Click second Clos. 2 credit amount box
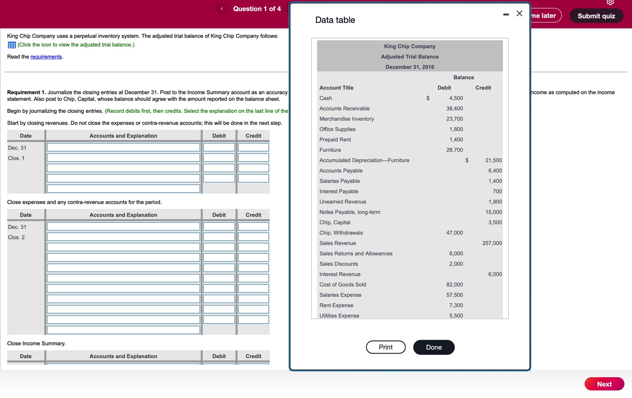The image size is (632, 398). 254,237
